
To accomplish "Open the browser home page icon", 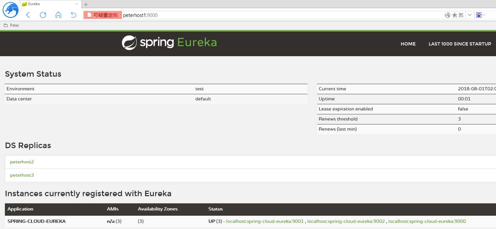I will [58, 15].
